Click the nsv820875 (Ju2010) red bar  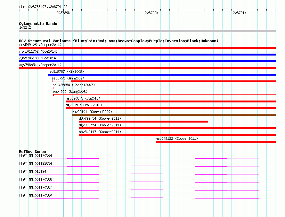point(171,101)
